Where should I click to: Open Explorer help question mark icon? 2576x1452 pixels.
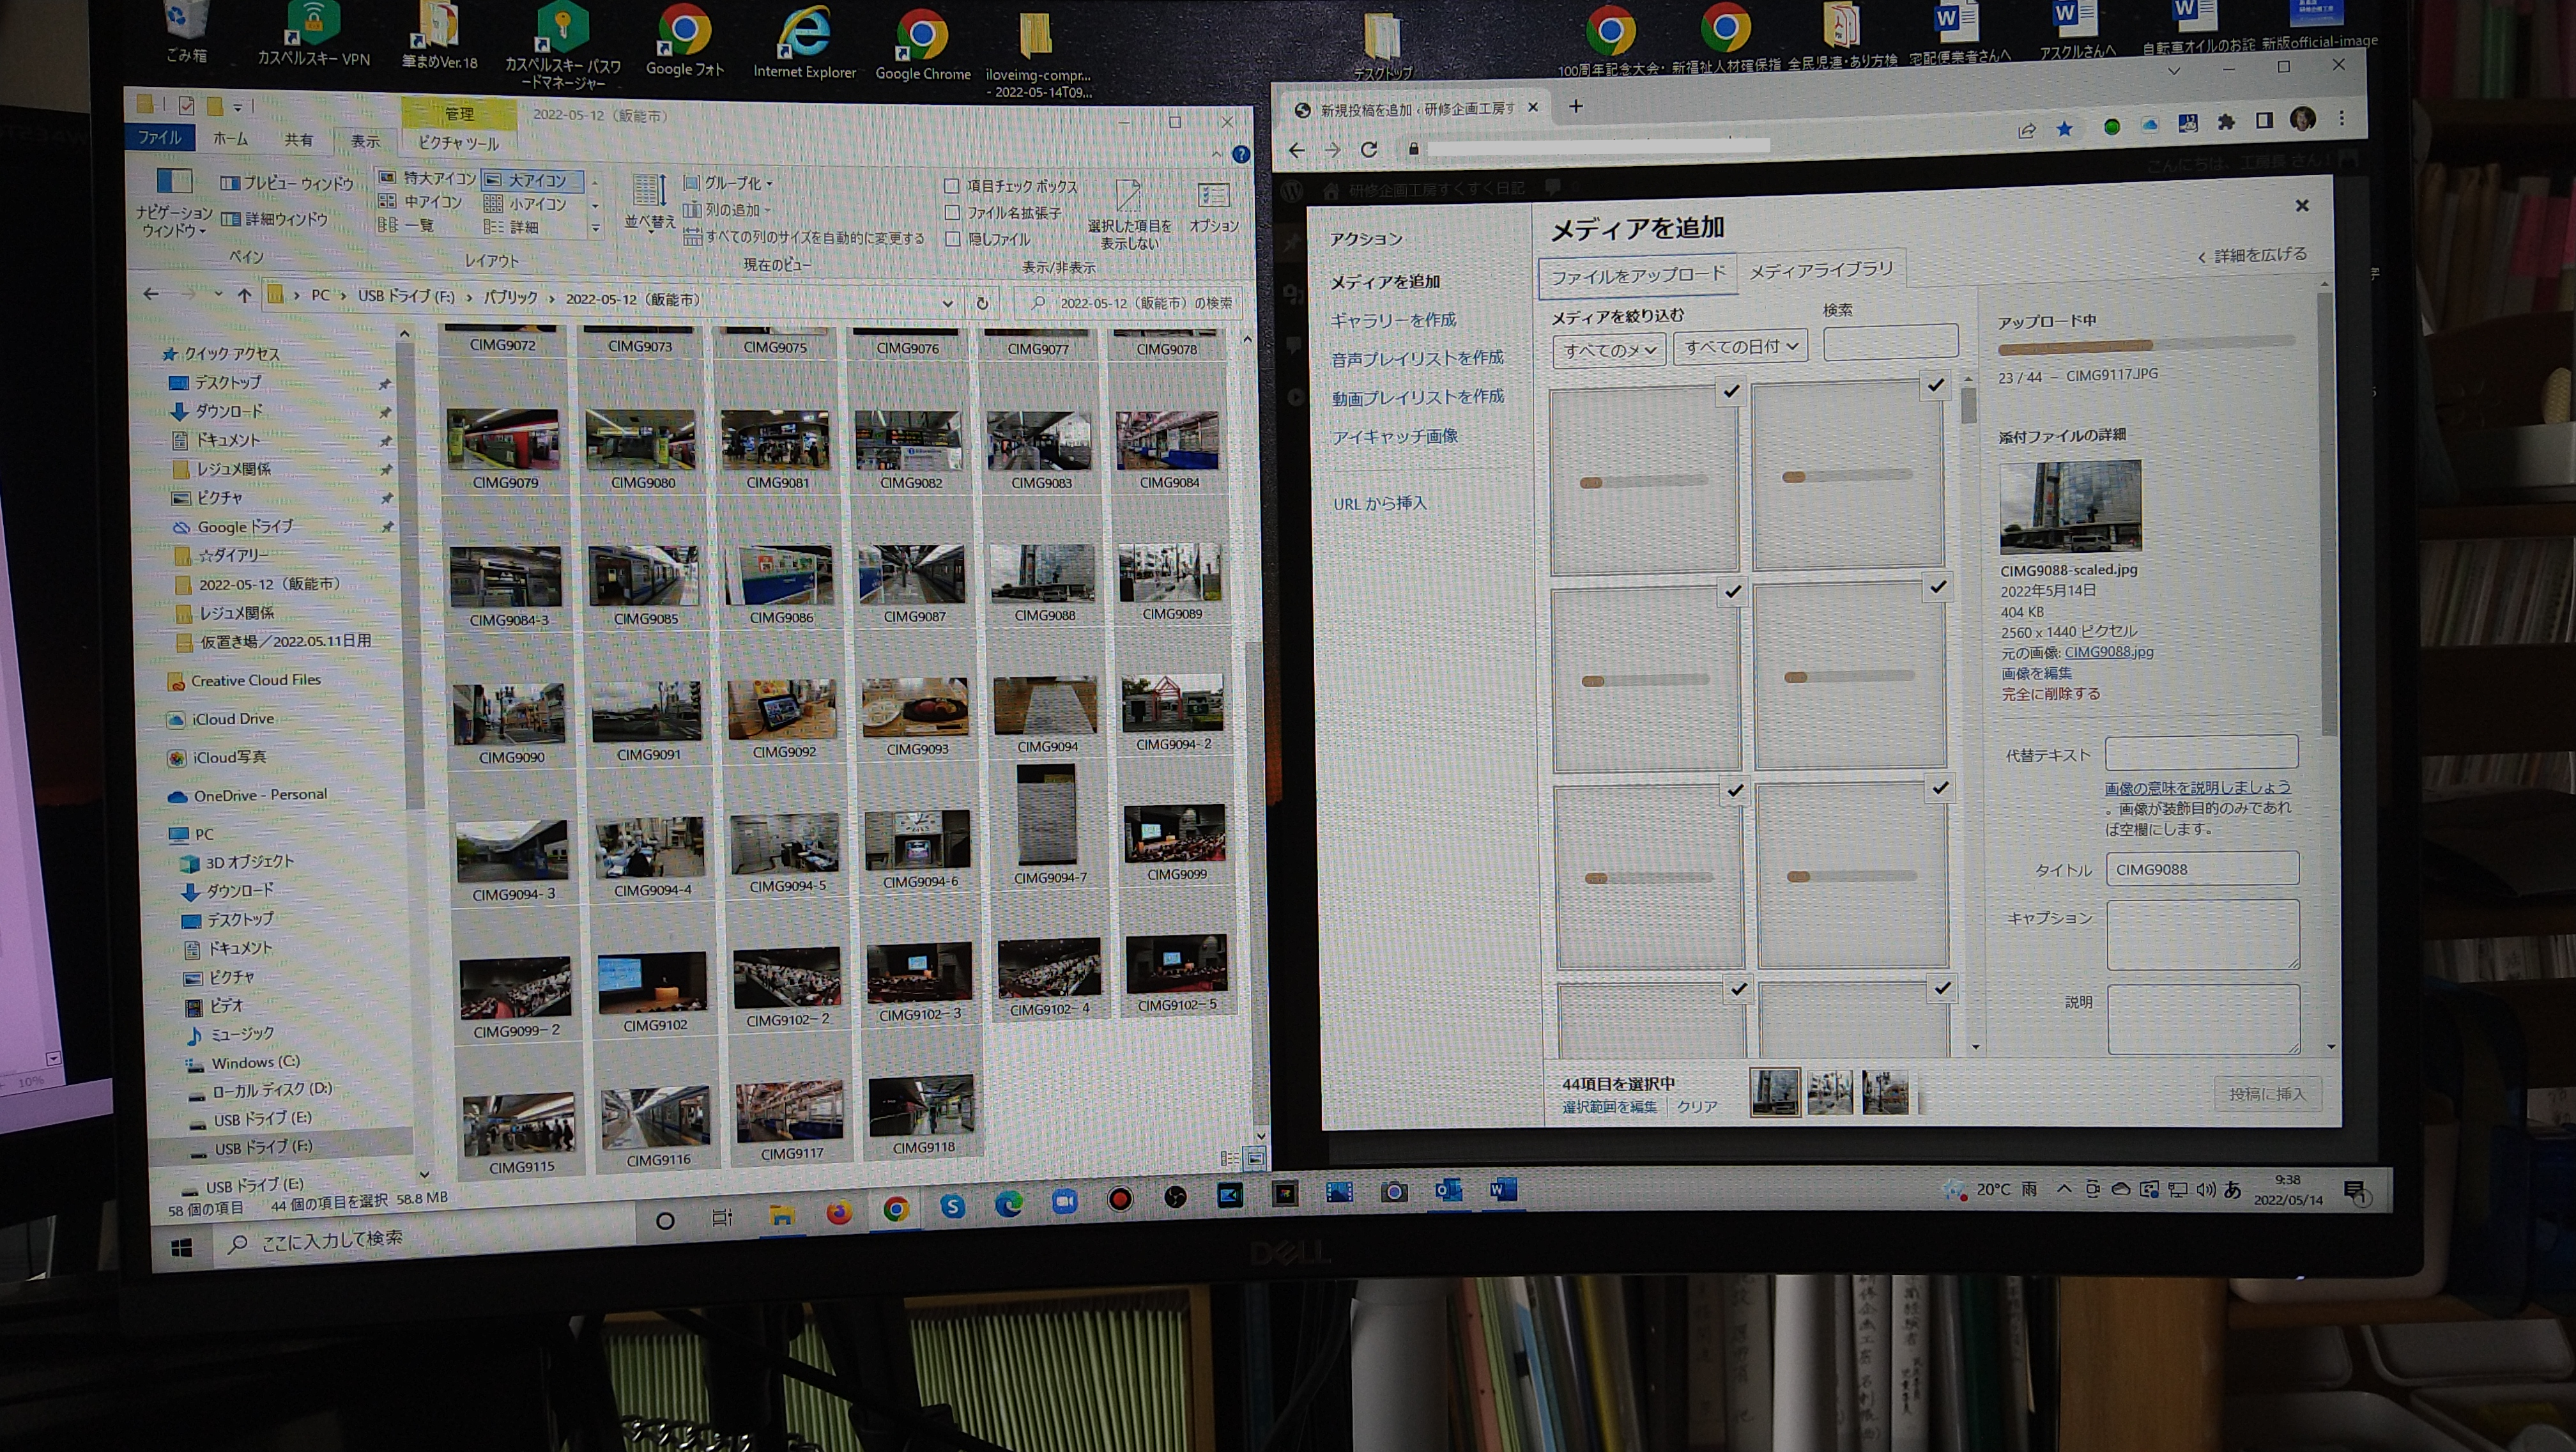coord(1241,154)
